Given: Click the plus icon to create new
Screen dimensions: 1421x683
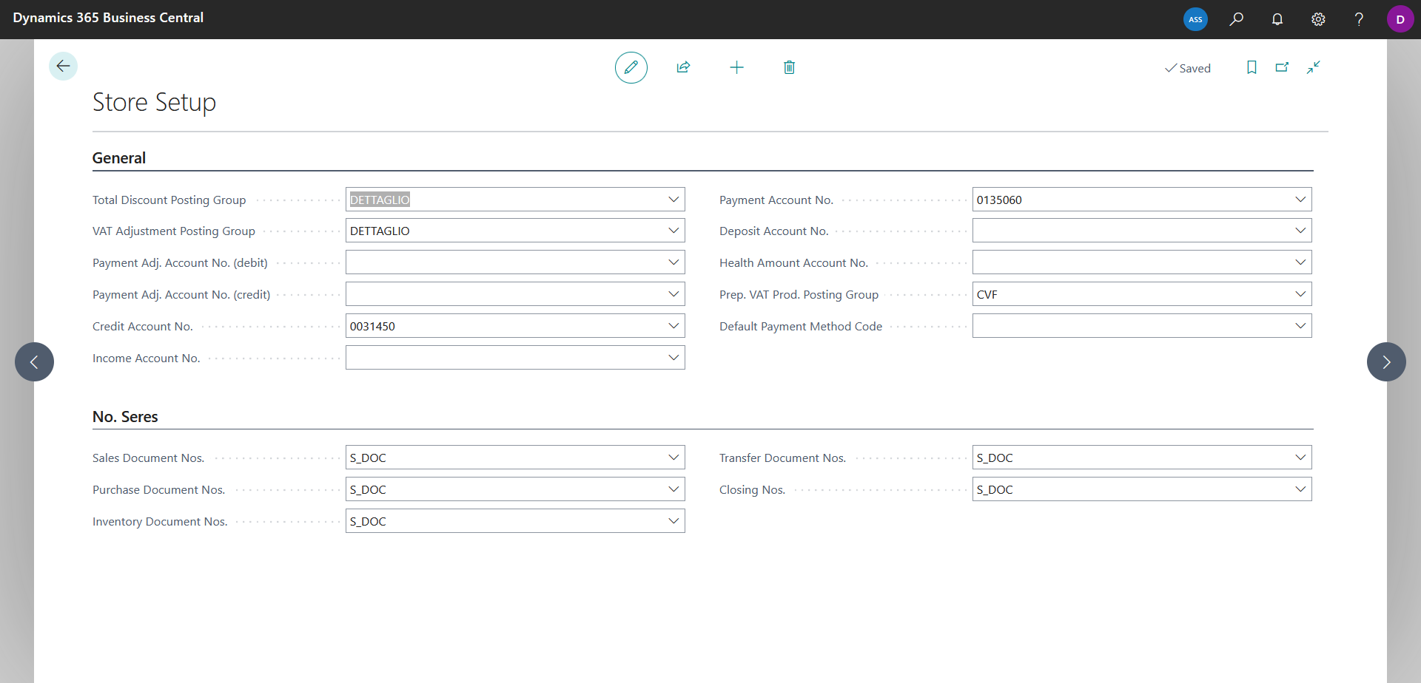Looking at the screenshot, I should (736, 67).
